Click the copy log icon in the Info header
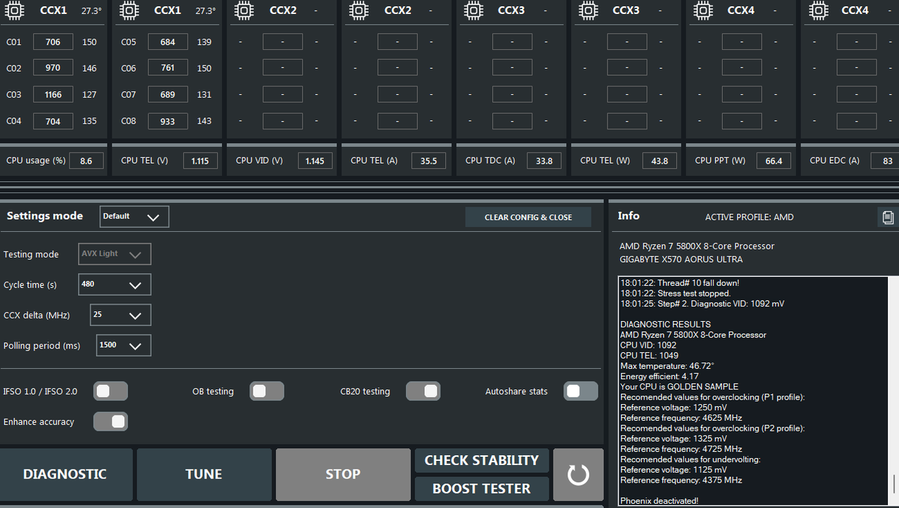This screenshot has width=899, height=508. 888,217
